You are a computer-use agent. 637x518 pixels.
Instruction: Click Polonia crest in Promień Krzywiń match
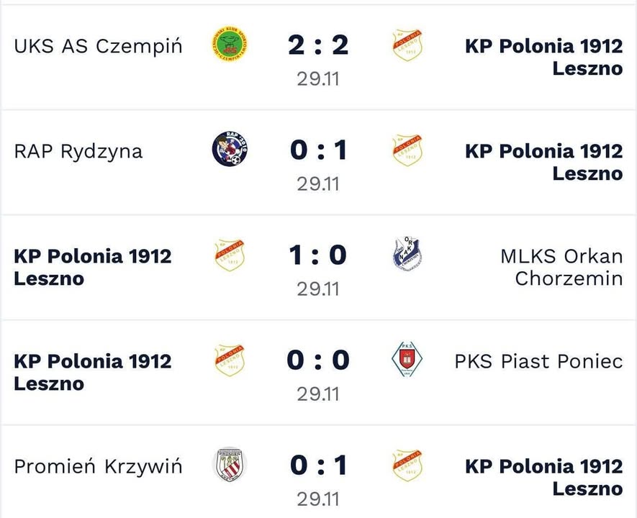(x=407, y=465)
